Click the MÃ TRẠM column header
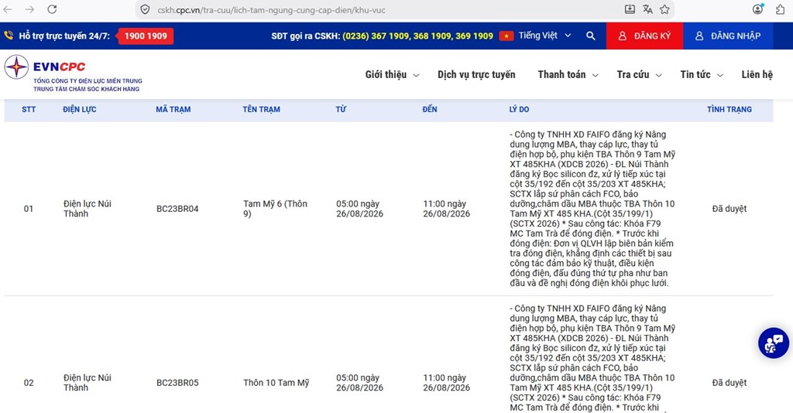The width and height of the screenshot is (793, 413). click(x=173, y=109)
